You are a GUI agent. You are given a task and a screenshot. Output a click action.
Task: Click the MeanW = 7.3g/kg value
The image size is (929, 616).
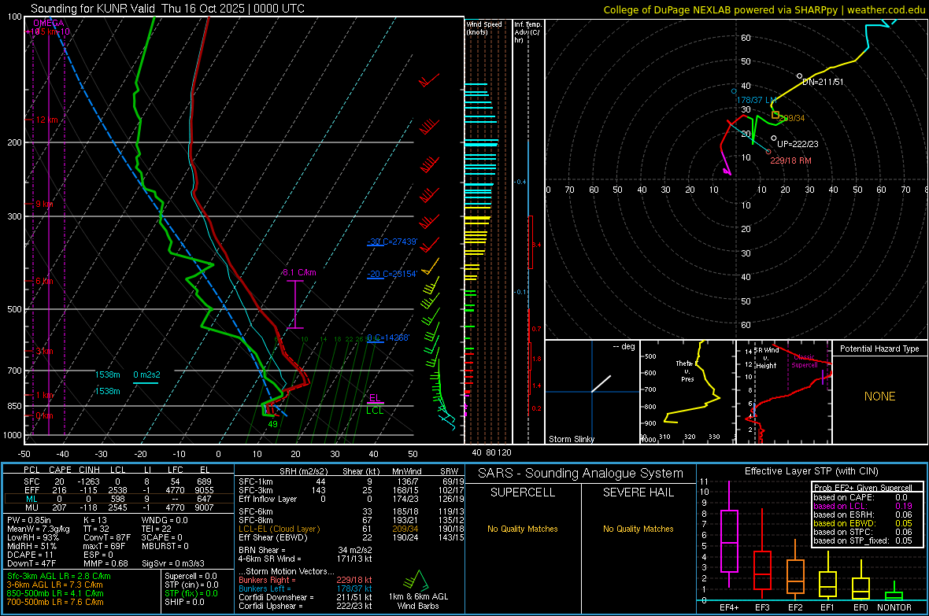38,529
